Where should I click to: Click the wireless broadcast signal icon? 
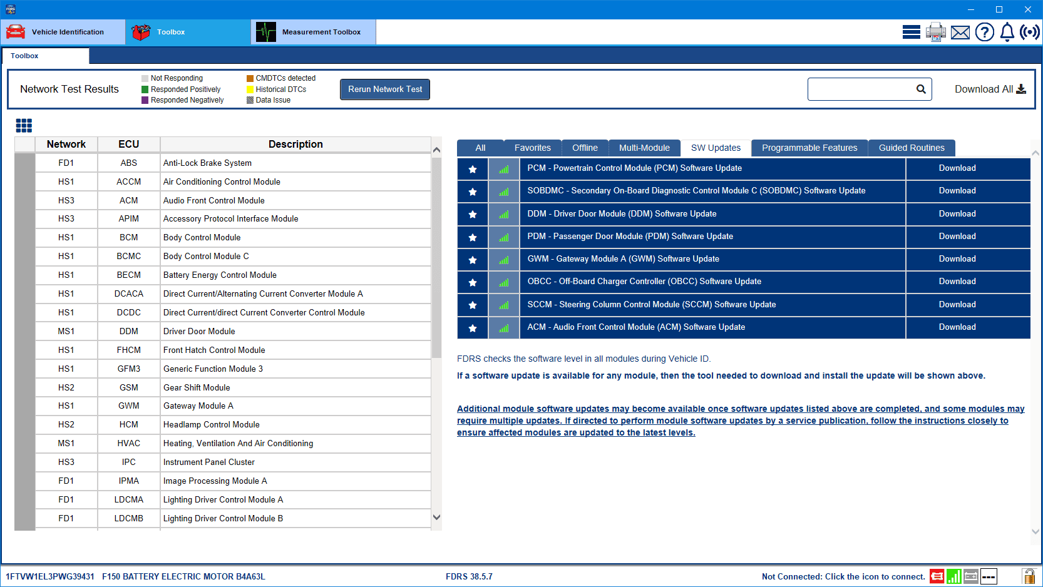pyautogui.click(x=1029, y=32)
